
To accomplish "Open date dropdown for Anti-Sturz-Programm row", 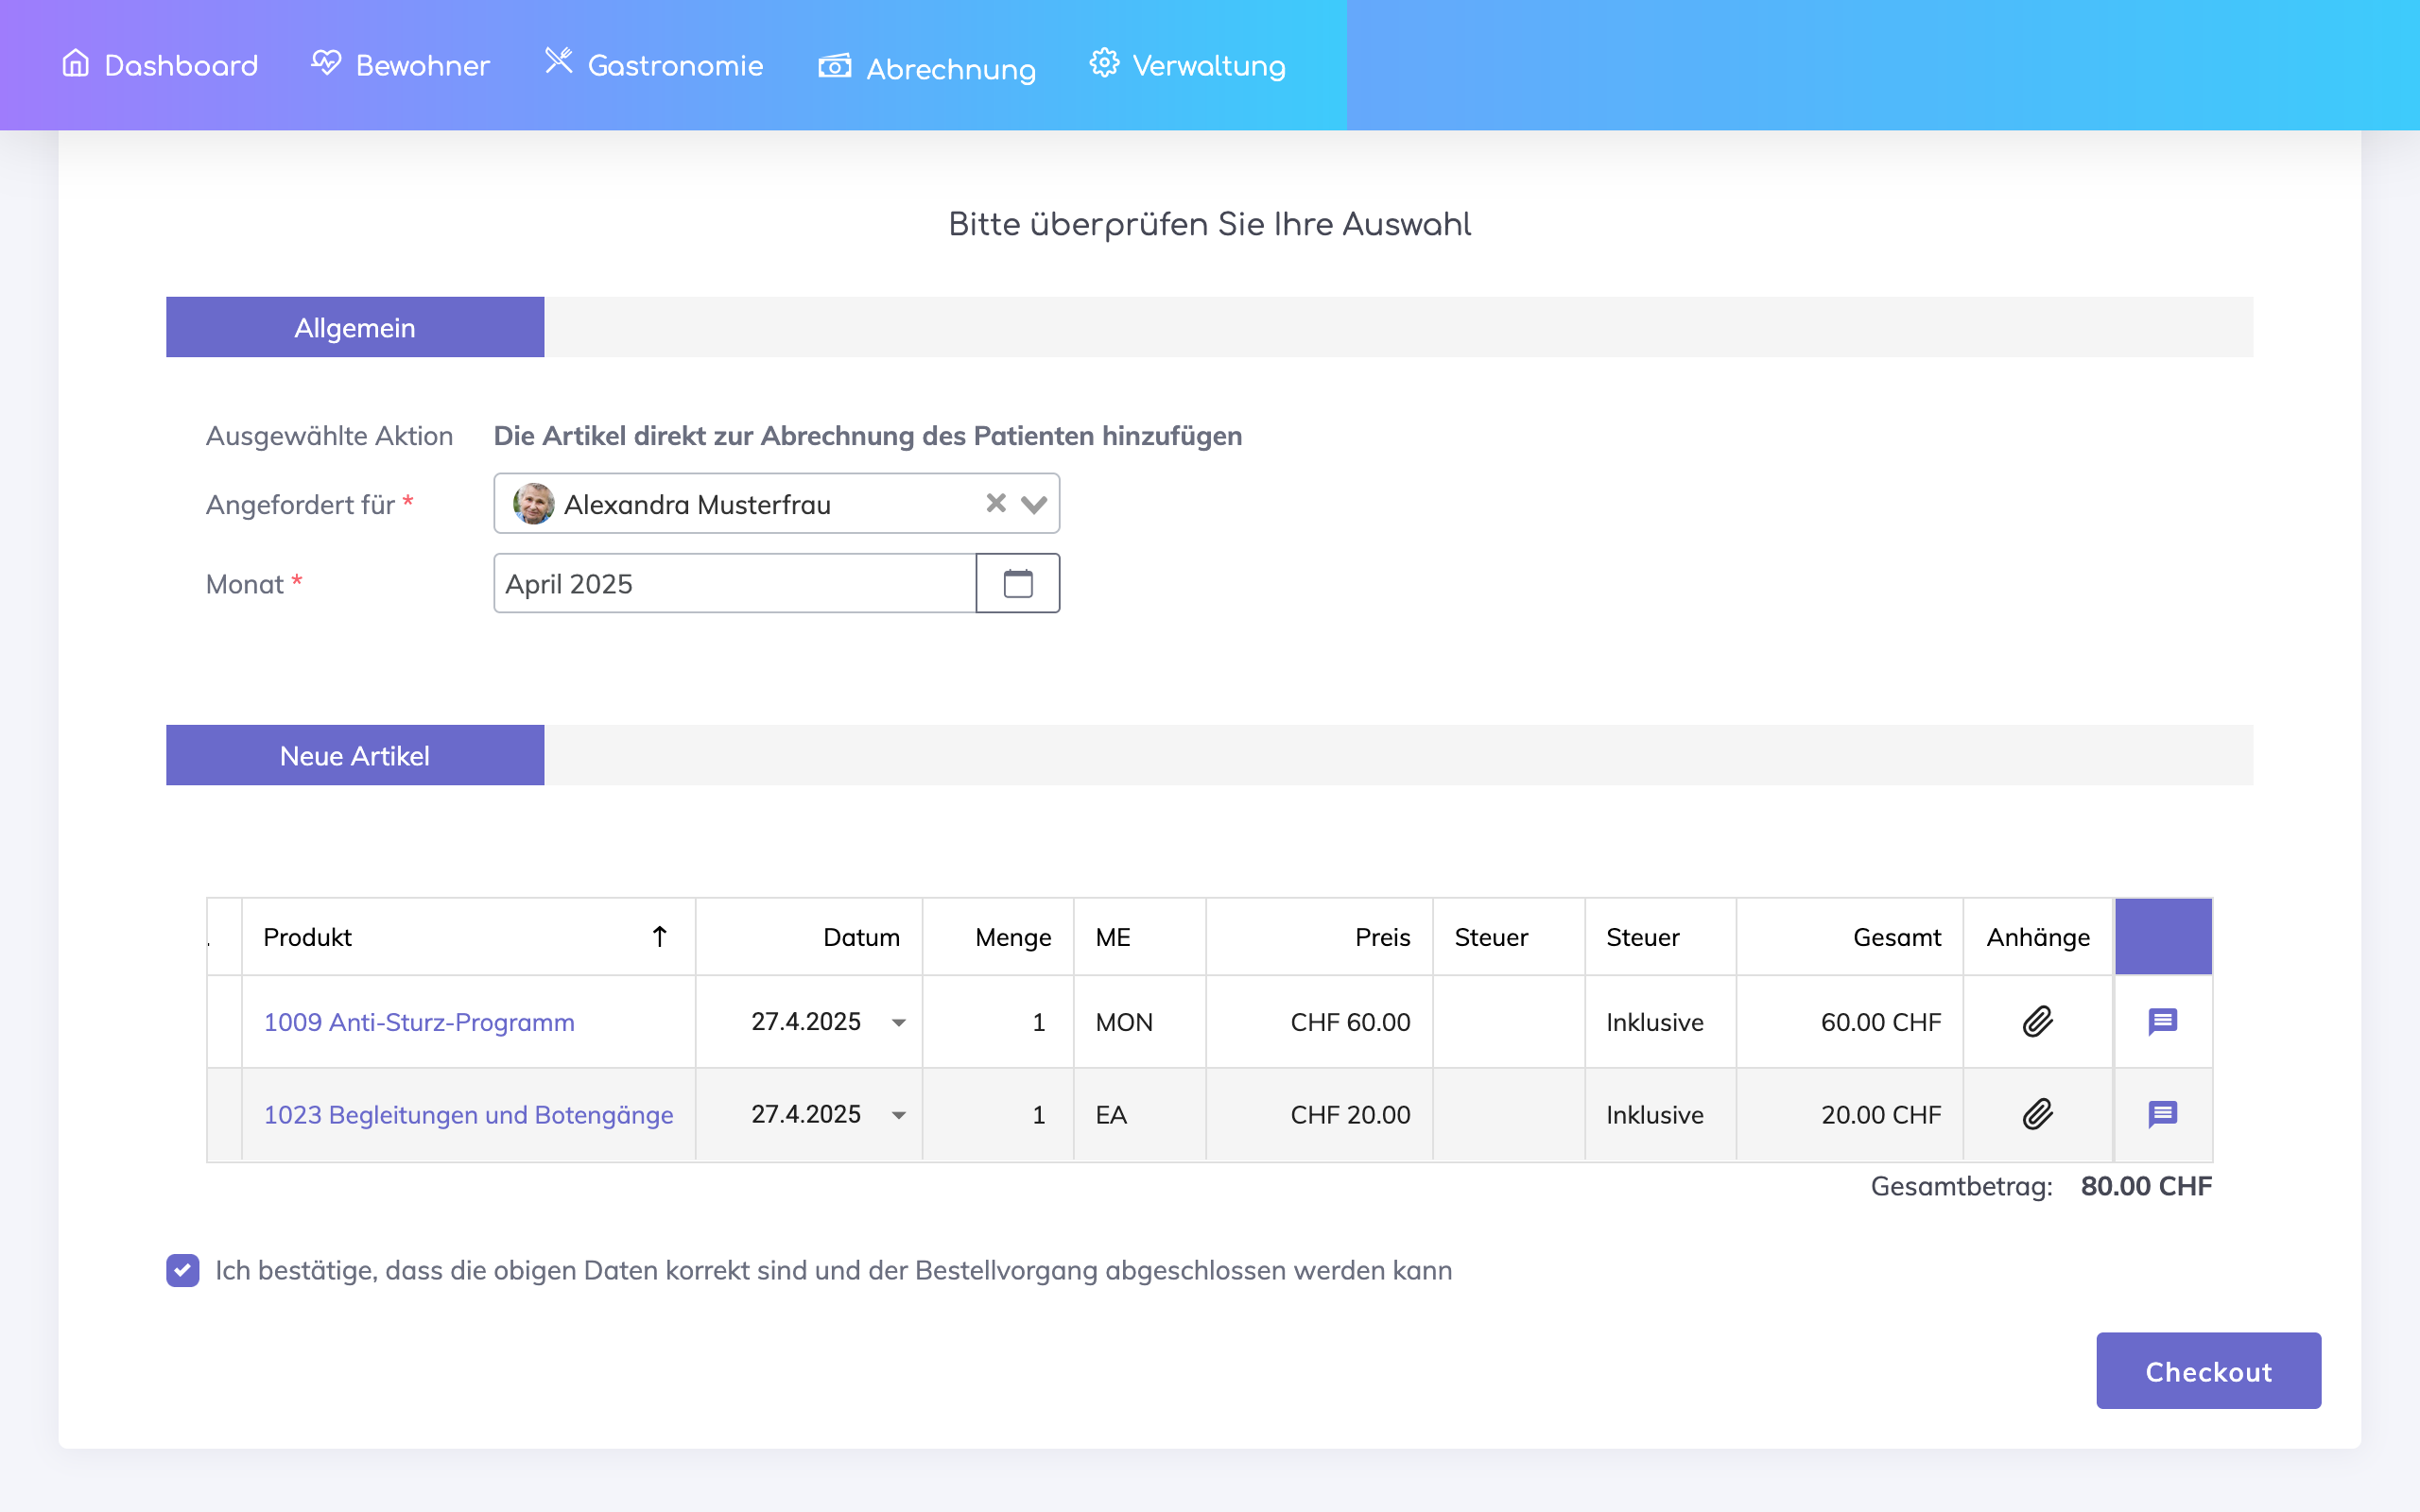I will (898, 1022).
